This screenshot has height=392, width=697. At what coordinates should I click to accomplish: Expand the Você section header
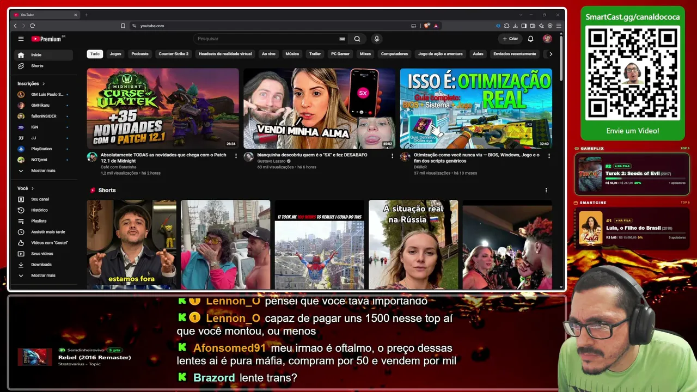[x=26, y=188]
